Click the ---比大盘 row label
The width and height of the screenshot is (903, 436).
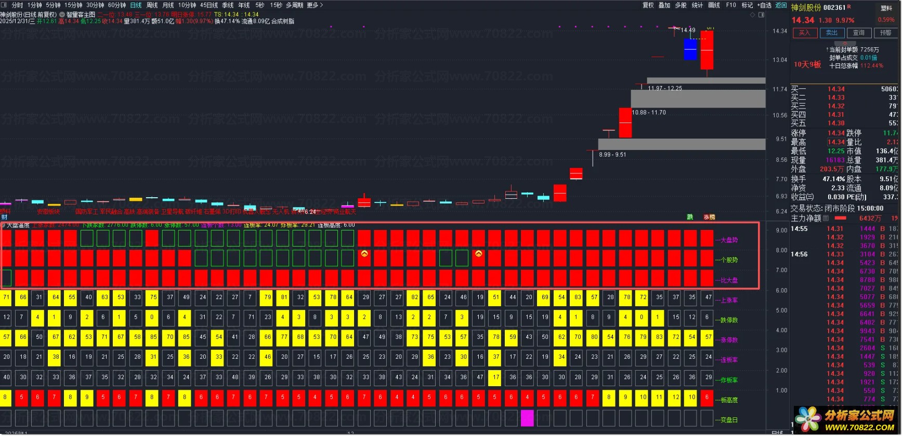point(727,280)
